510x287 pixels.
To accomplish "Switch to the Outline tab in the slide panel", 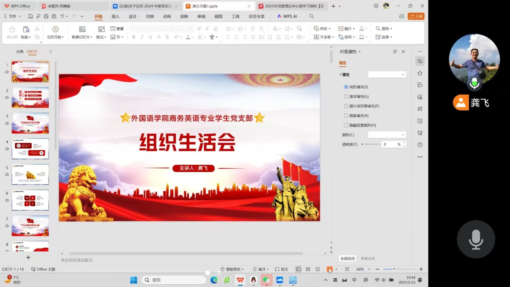I will click(x=19, y=52).
